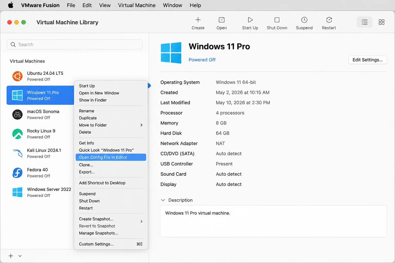This screenshot has height=263, width=395.
Task: Click the Search field
Action: click(75, 44)
